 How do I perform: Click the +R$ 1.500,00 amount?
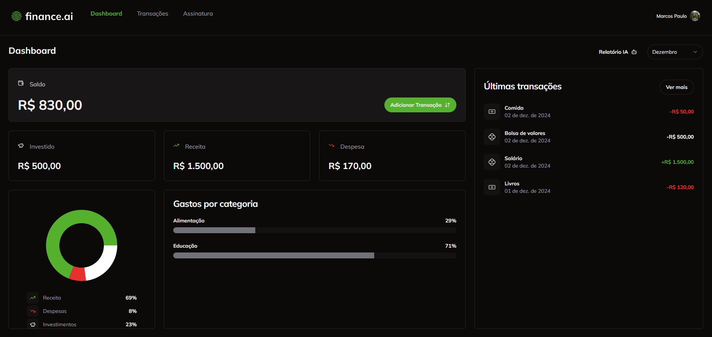click(677, 162)
